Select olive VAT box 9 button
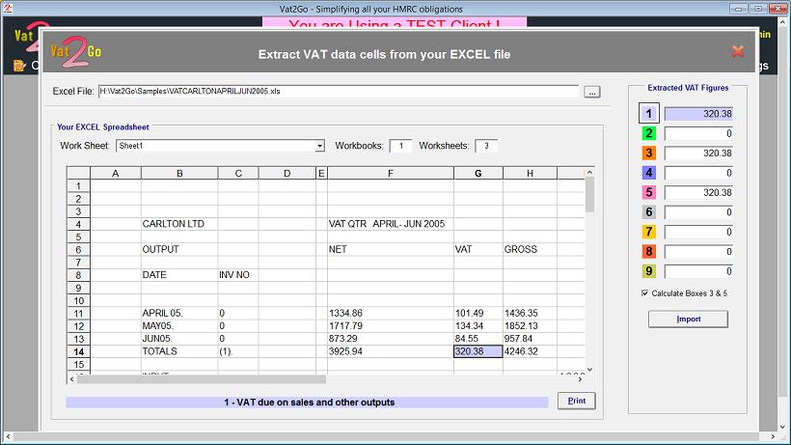Viewport: 791px width, 445px height. (649, 271)
